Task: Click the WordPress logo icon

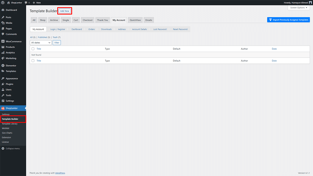Action: coord(3,2)
